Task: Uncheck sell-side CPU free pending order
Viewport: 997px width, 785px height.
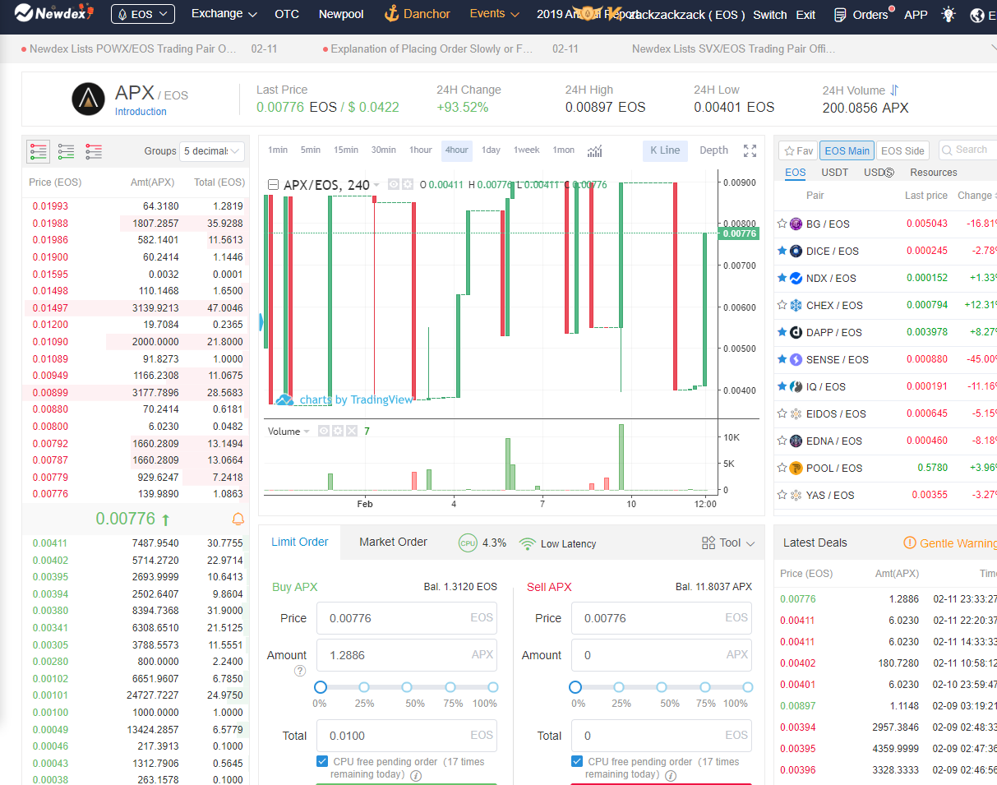Action: pyautogui.click(x=577, y=761)
